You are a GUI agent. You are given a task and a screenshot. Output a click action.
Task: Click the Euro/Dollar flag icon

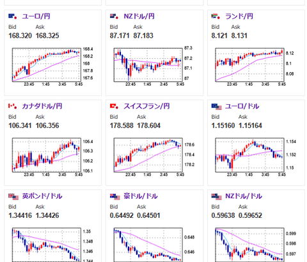coord(216,107)
